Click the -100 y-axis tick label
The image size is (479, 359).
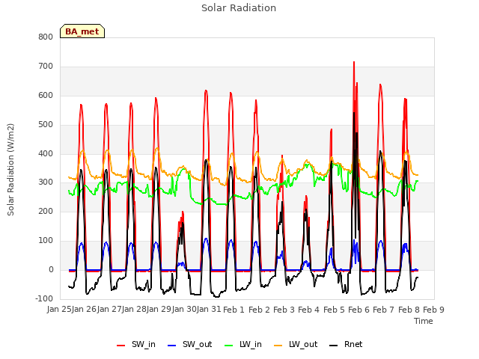44,298
